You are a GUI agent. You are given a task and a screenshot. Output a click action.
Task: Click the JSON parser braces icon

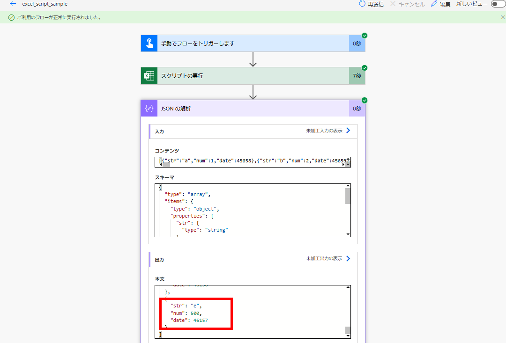click(149, 108)
